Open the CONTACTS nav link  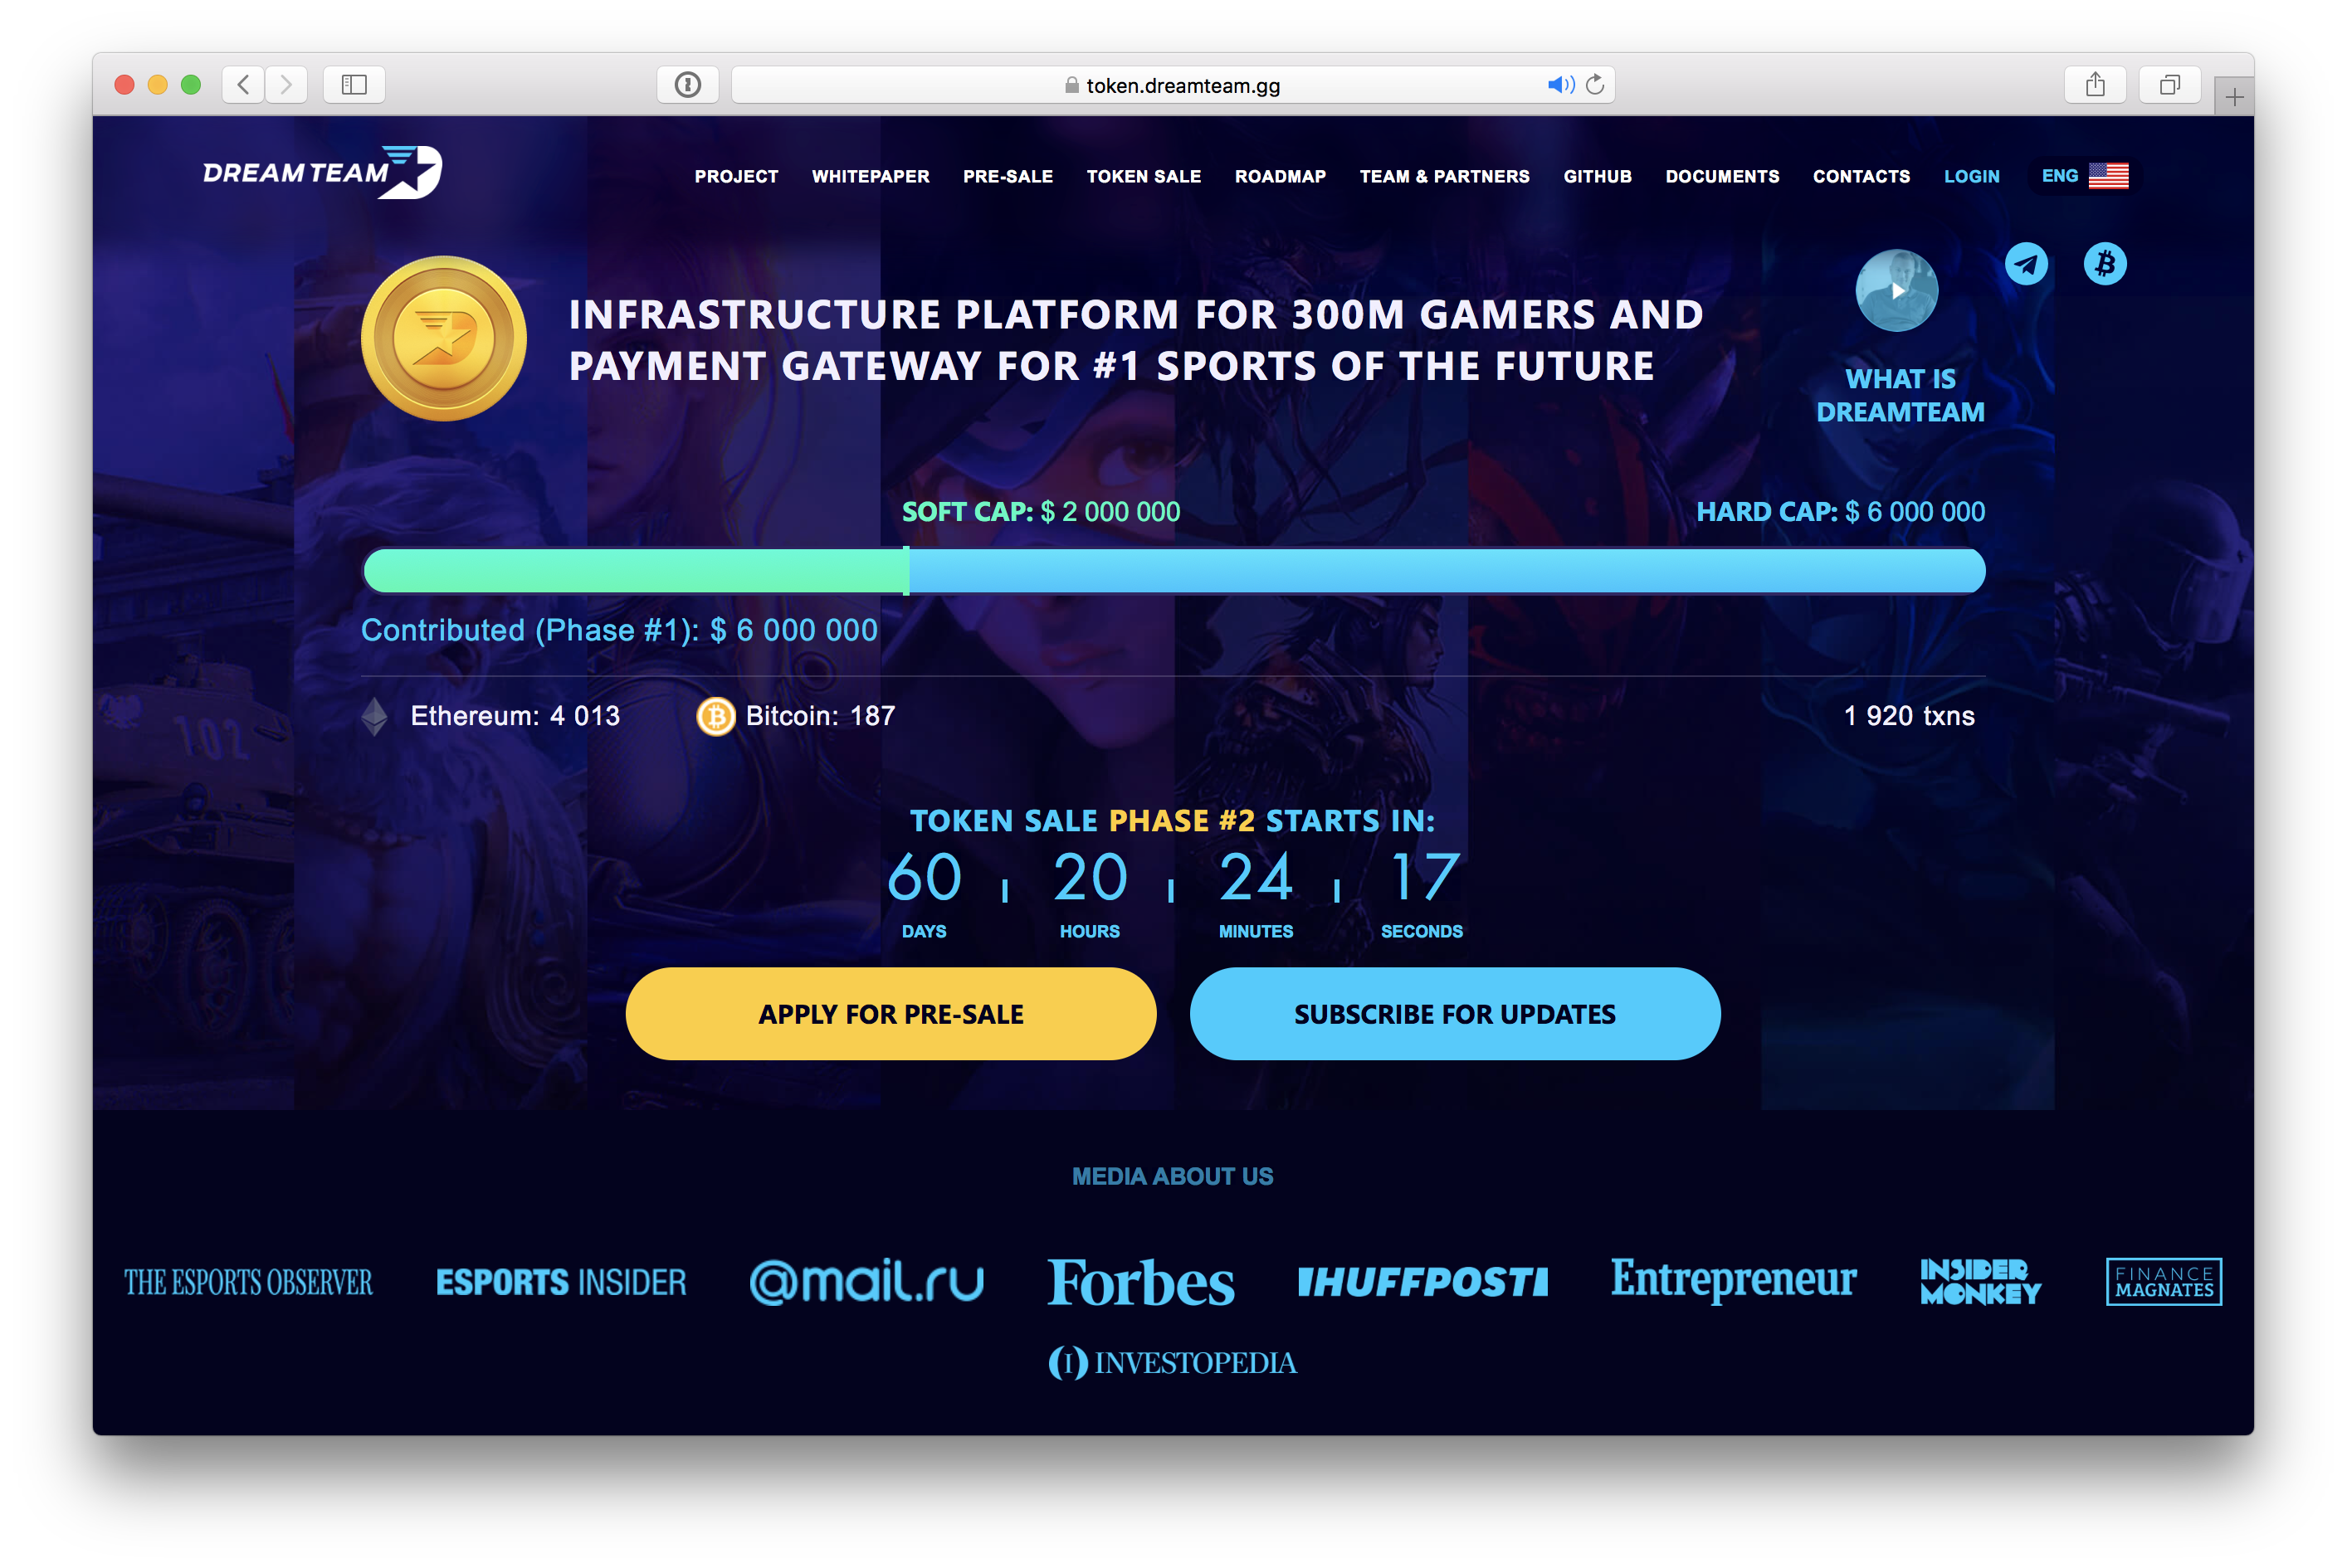tap(1861, 176)
